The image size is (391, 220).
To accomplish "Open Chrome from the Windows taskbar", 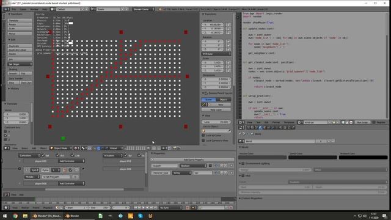I will click(x=15, y=216).
